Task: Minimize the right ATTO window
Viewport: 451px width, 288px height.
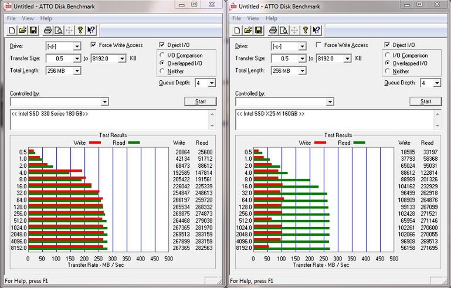Action: click(x=407, y=4)
